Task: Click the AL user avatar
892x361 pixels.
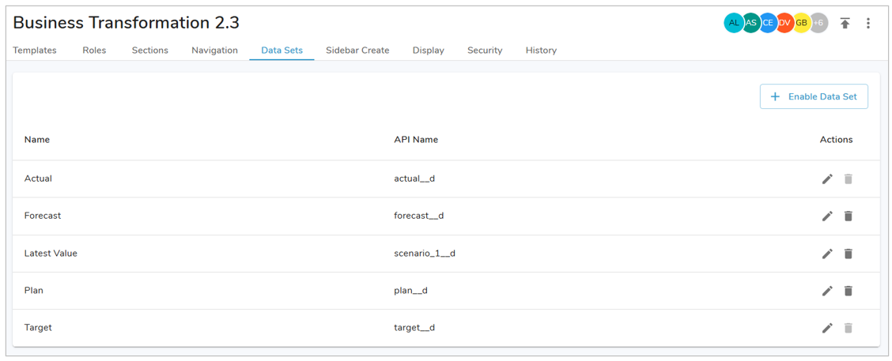Action: 734,23
